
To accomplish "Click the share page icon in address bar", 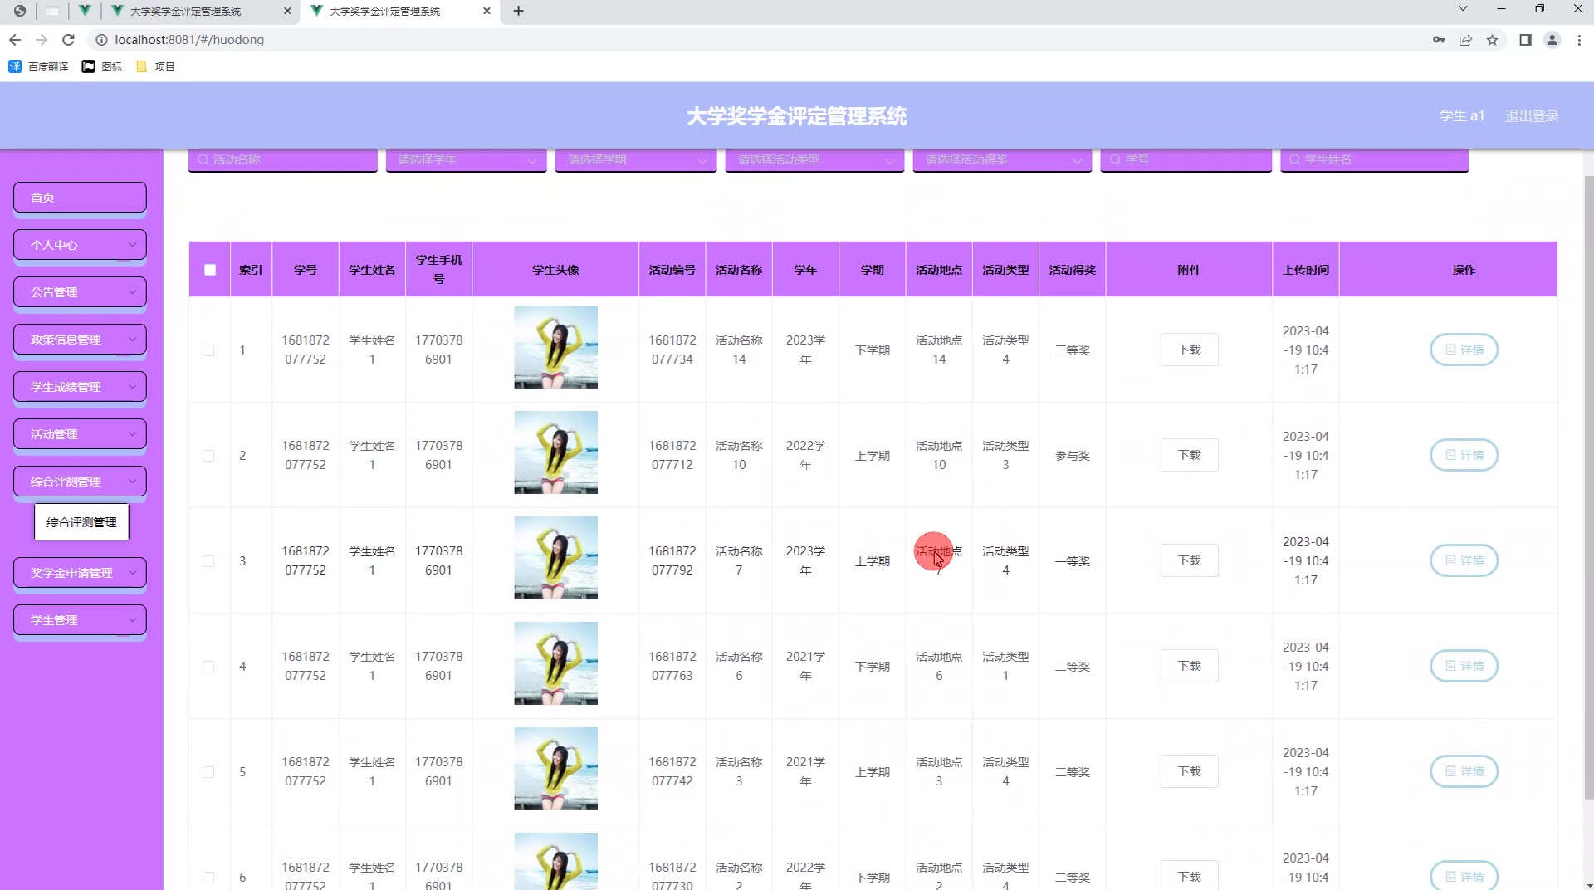I will [x=1465, y=40].
